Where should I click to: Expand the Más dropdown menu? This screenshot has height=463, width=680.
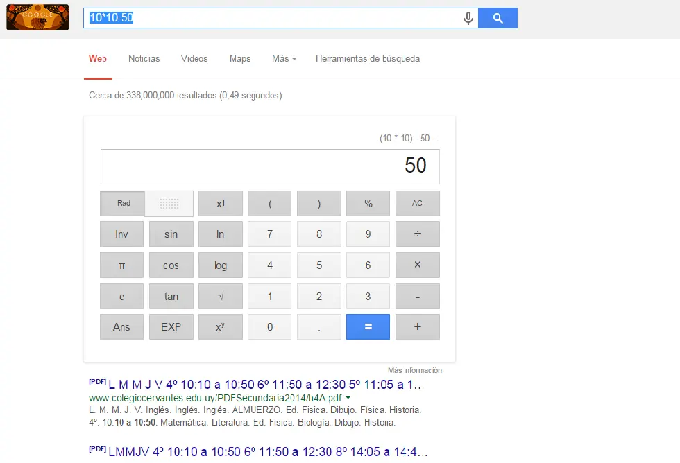click(284, 58)
